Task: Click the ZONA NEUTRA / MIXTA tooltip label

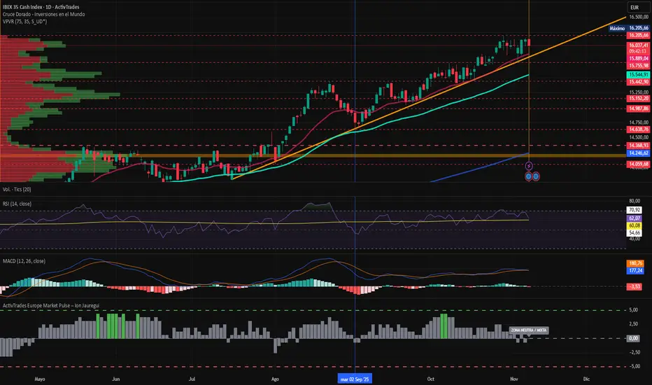Action: pyautogui.click(x=528, y=330)
